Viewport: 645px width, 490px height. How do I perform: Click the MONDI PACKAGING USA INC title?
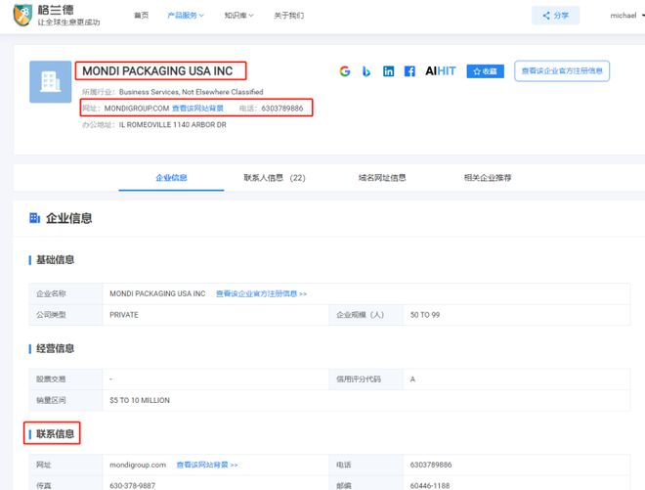[157, 71]
